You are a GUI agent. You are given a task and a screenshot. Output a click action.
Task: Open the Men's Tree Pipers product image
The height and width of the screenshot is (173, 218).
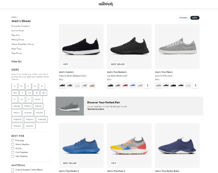[x=177, y=47]
